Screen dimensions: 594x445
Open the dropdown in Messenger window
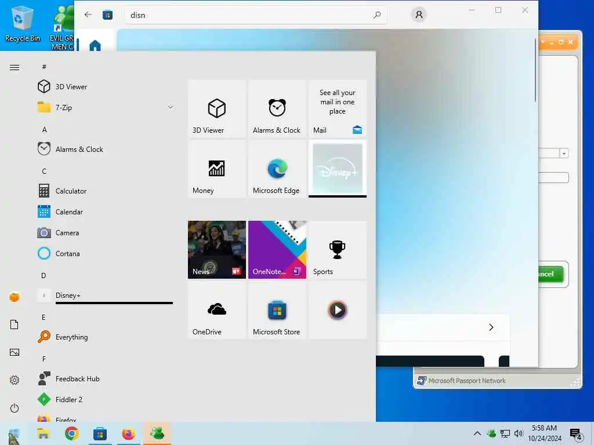pyautogui.click(x=564, y=153)
